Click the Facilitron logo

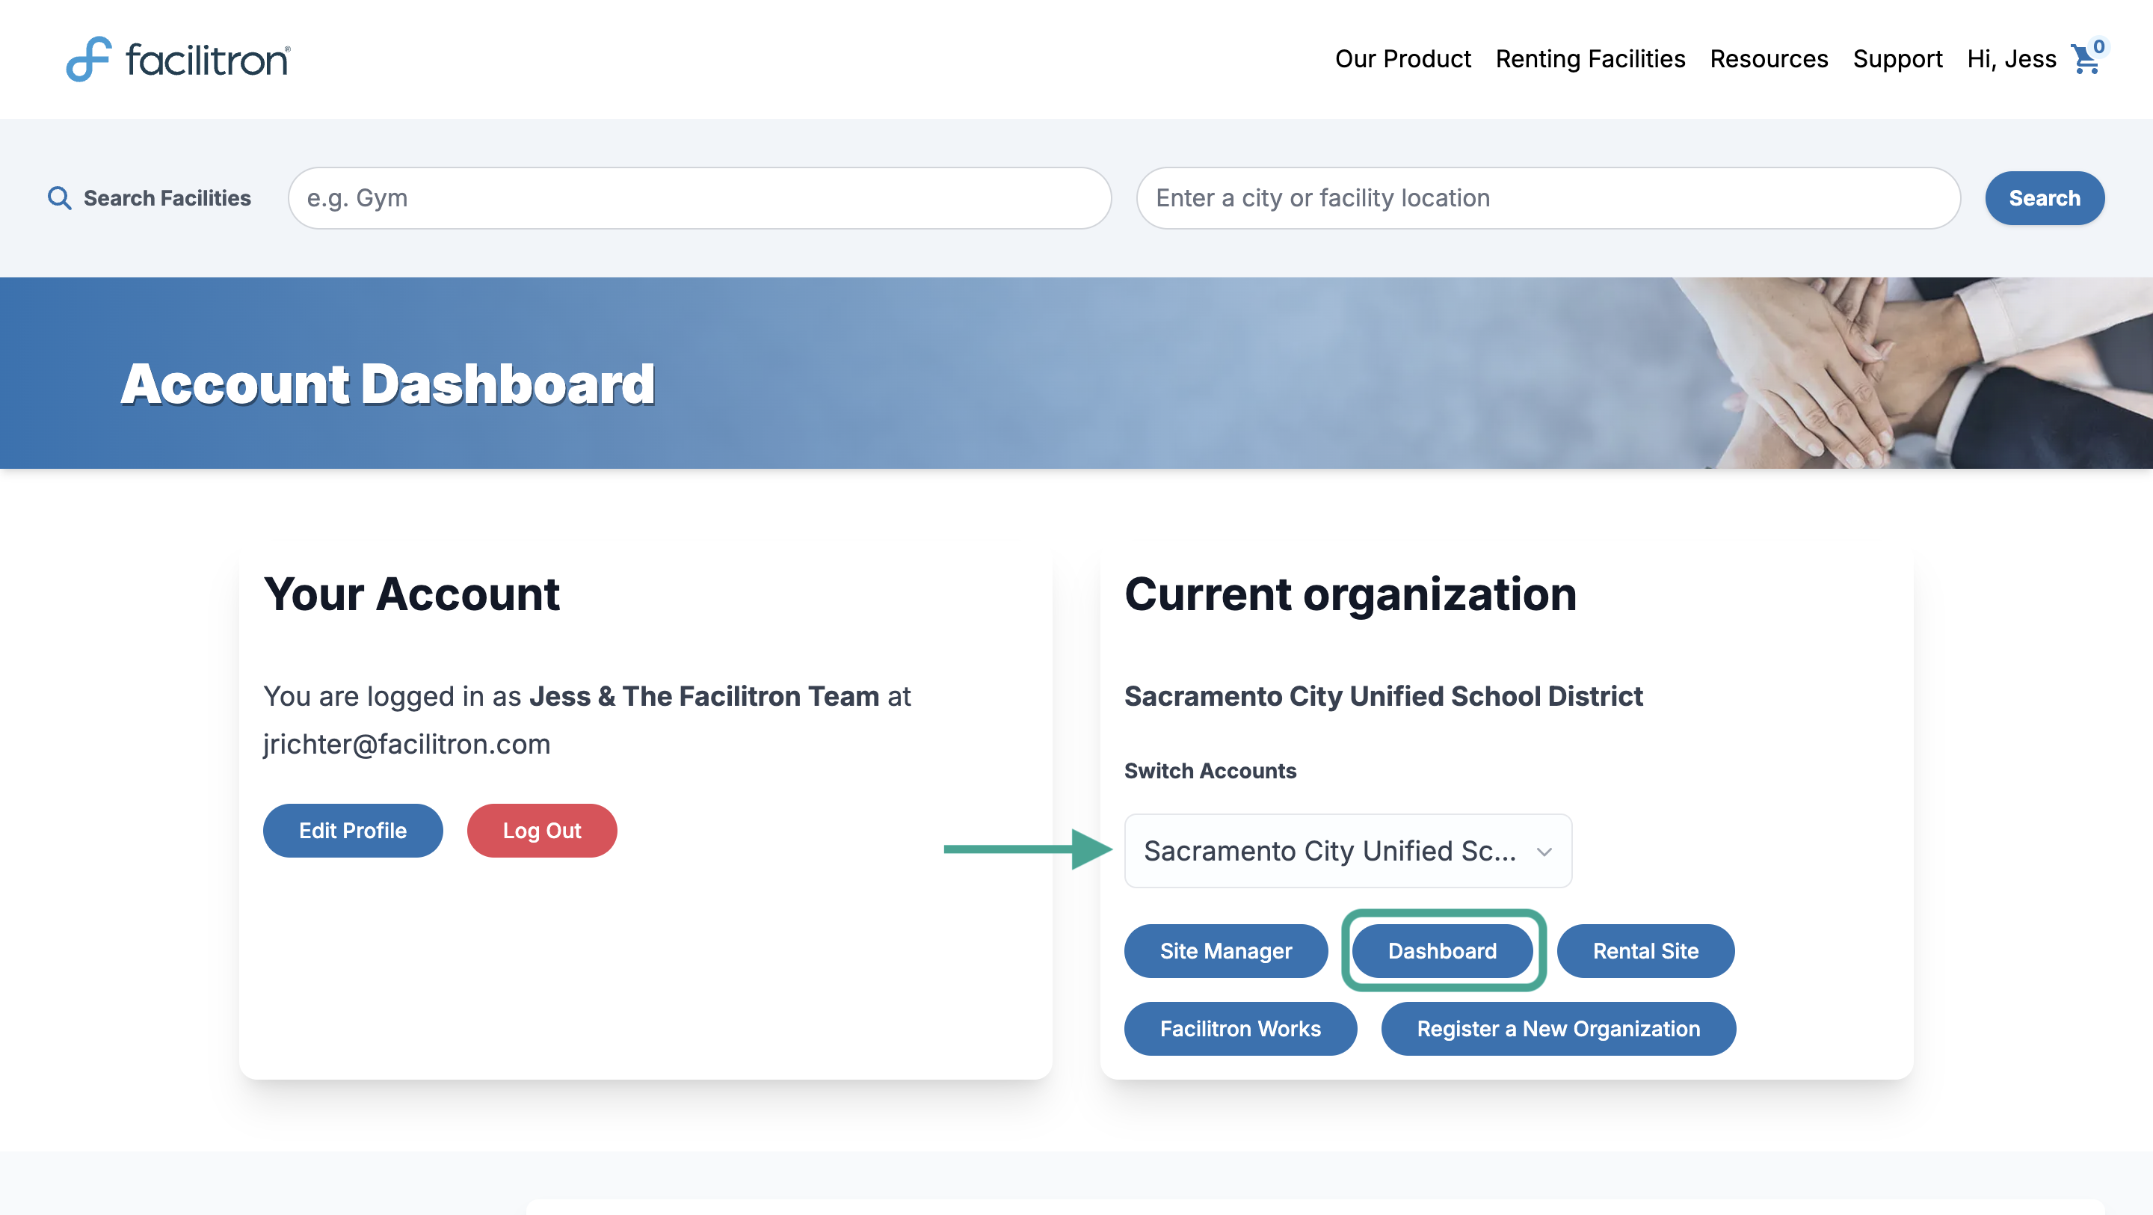coord(176,58)
